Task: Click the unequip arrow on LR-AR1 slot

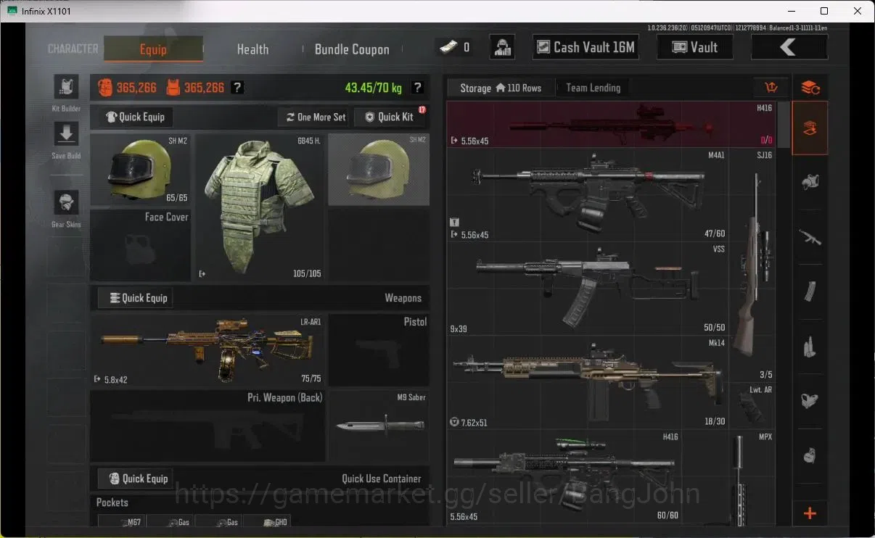Action: point(97,379)
